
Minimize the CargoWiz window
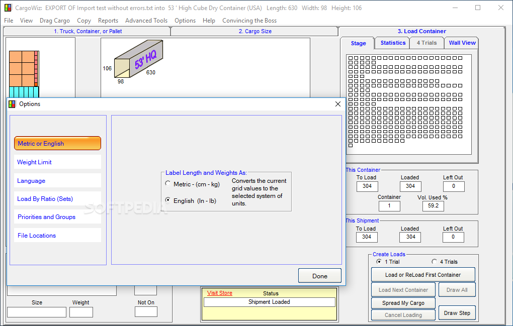pos(455,8)
